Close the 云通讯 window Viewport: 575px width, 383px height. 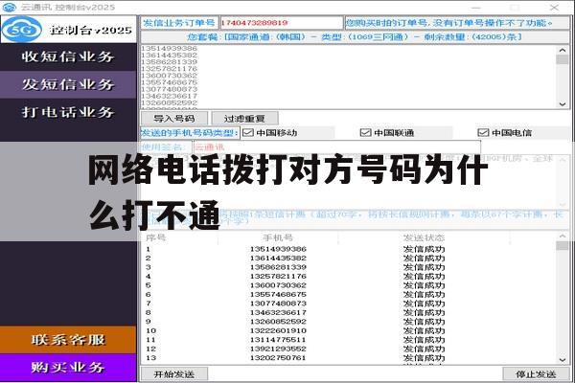point(554,7)
